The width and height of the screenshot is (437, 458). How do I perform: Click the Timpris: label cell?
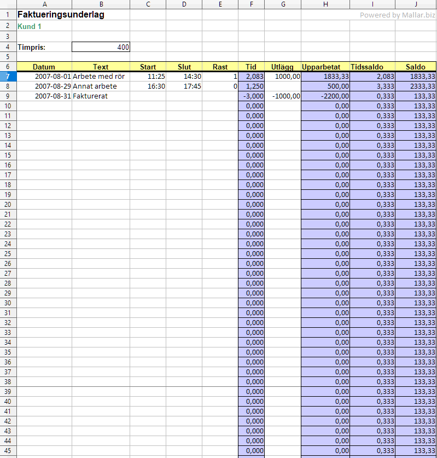coord(44,47)
